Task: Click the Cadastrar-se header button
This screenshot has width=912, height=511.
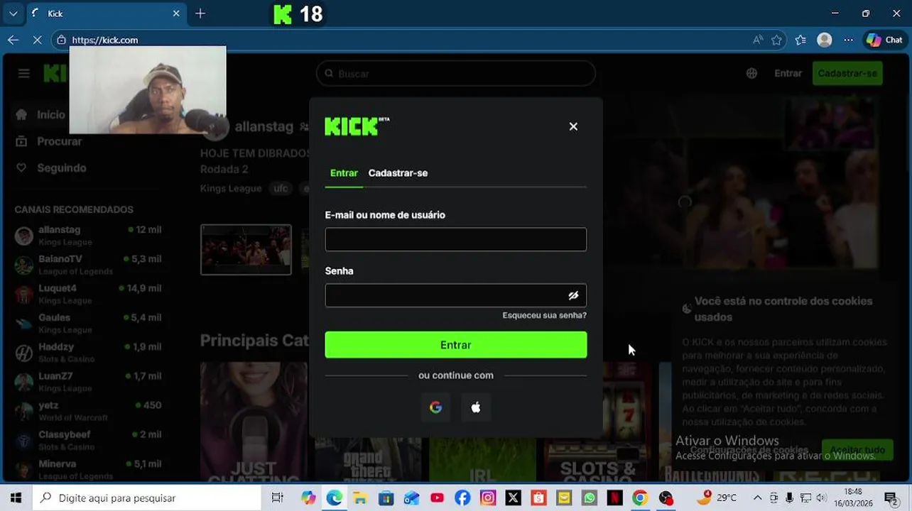Action: 847,73
